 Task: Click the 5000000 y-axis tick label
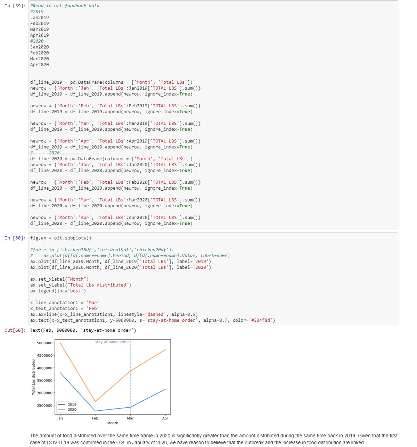click(x=44, y=343)
